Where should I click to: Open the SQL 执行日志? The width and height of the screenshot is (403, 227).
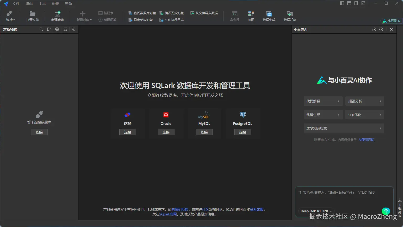(x=172, y=20)
